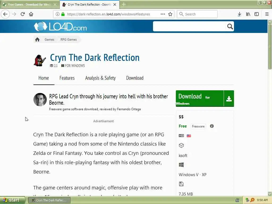Viewport: 272px width, 204px height.
Task: Click the Cryn game character icon
Action: click(x=40, y=60)
